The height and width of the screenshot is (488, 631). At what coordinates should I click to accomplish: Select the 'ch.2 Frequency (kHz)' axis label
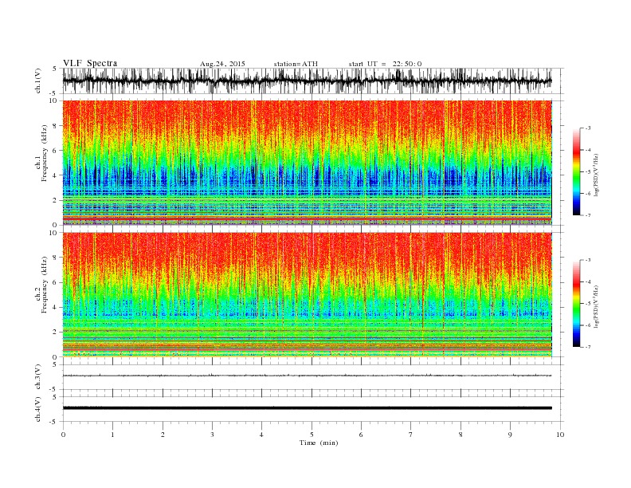[x=41, y=285]
